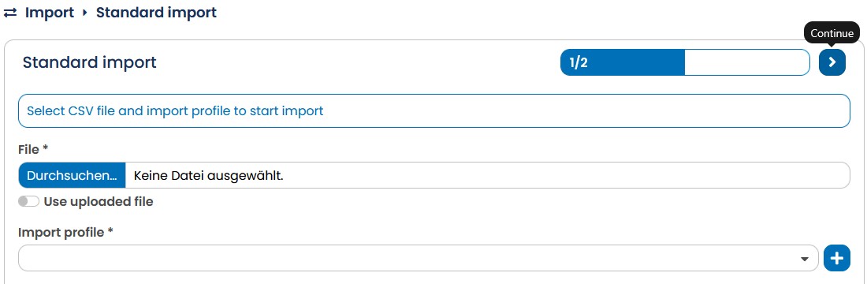
Task: Click the Continue chevron arrow button
Action: coord(832,62)
